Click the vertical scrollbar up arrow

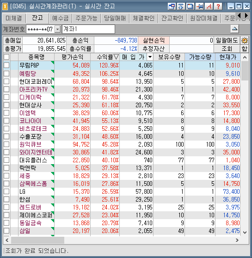tap(245, 57)
